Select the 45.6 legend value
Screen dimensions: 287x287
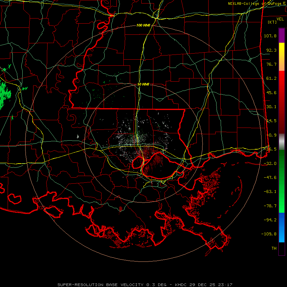271,92
